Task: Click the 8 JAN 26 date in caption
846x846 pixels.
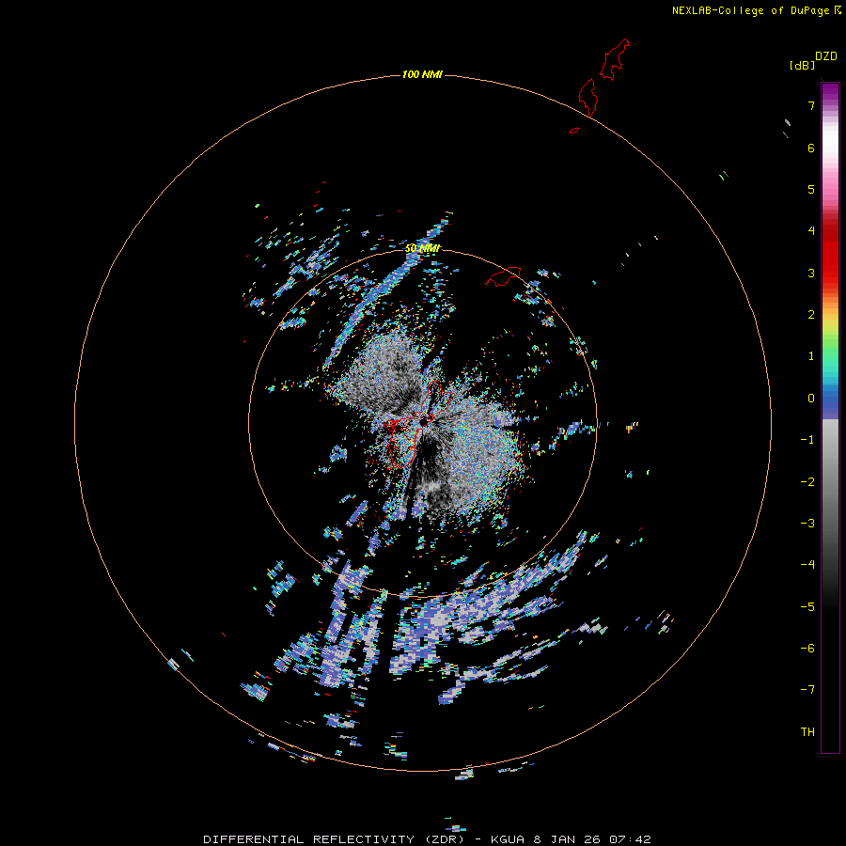Action: pyautogui.click(x=567, y=839)
